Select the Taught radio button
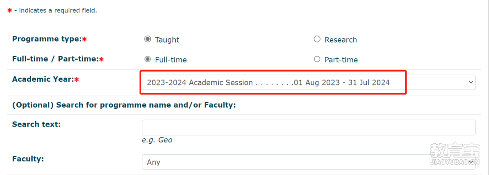This screenshot has height=175, width=489. click(x=148, y=39)
